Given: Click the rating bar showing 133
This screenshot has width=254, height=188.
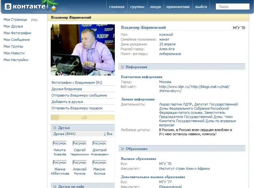Looking at the screenshot, I should coord(83,118).
